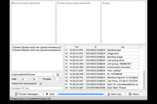This screenshot has width=157, height=104.
Task: Click row number 28 header
Action: (66, 88)
